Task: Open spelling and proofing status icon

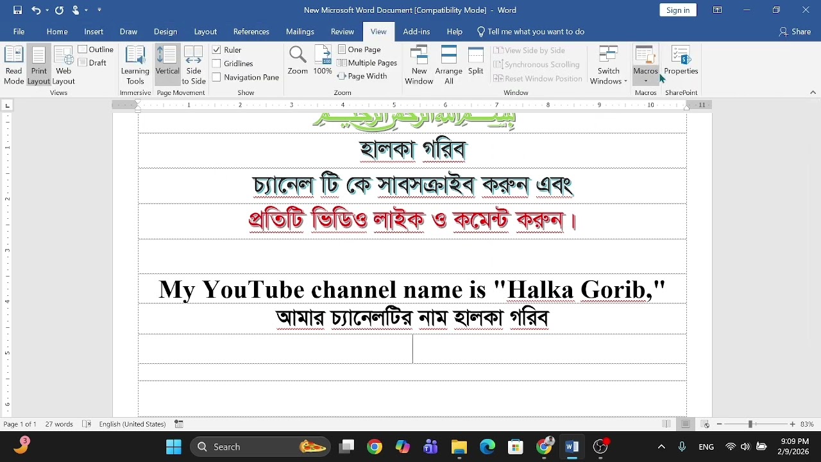Action: pos(87,424)
